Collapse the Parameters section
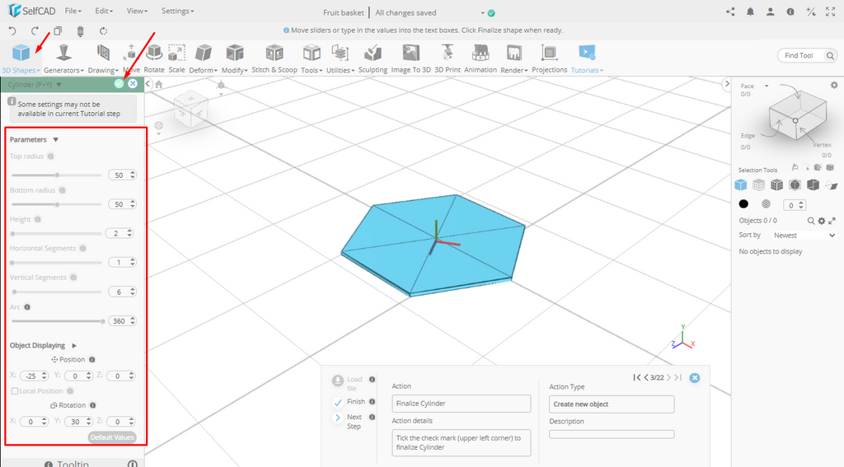 point(55,140)
